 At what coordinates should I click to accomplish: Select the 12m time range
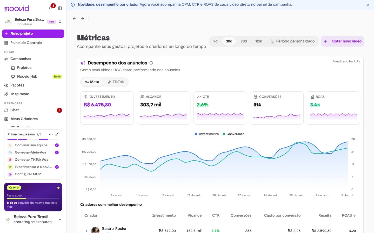pos(259,41)
